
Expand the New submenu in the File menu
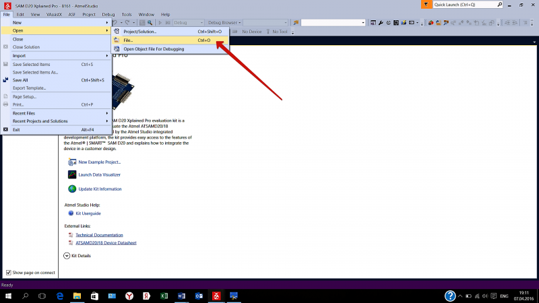pyautogui.click(x=56, y=23)
